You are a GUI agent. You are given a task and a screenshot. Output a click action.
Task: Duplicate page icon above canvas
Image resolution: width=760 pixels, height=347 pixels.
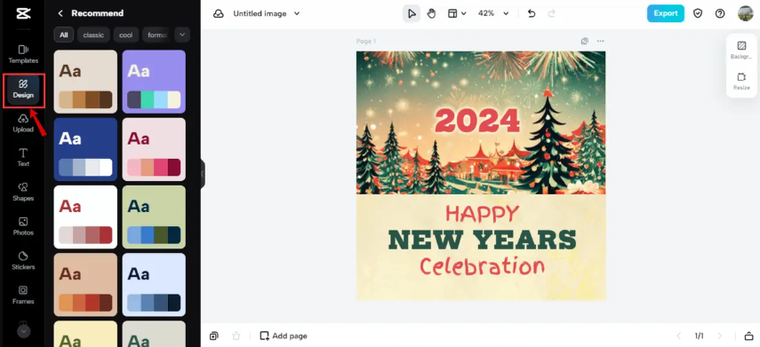click(x=585, y=41)
